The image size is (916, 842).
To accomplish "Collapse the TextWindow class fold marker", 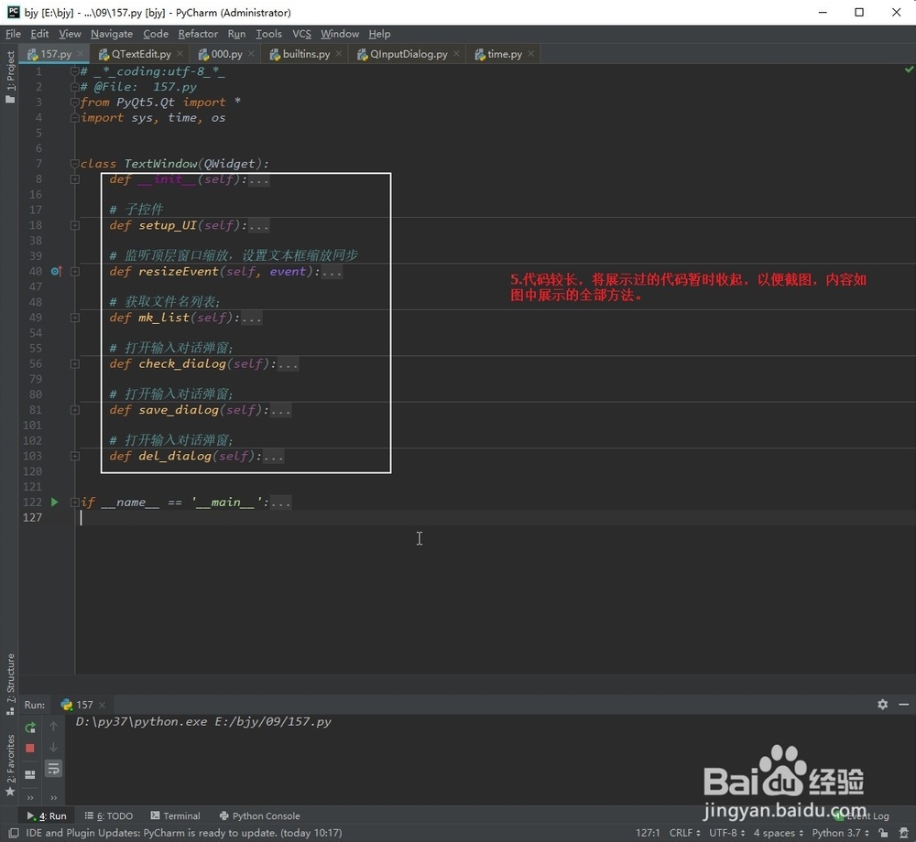I will click(75, 164).
